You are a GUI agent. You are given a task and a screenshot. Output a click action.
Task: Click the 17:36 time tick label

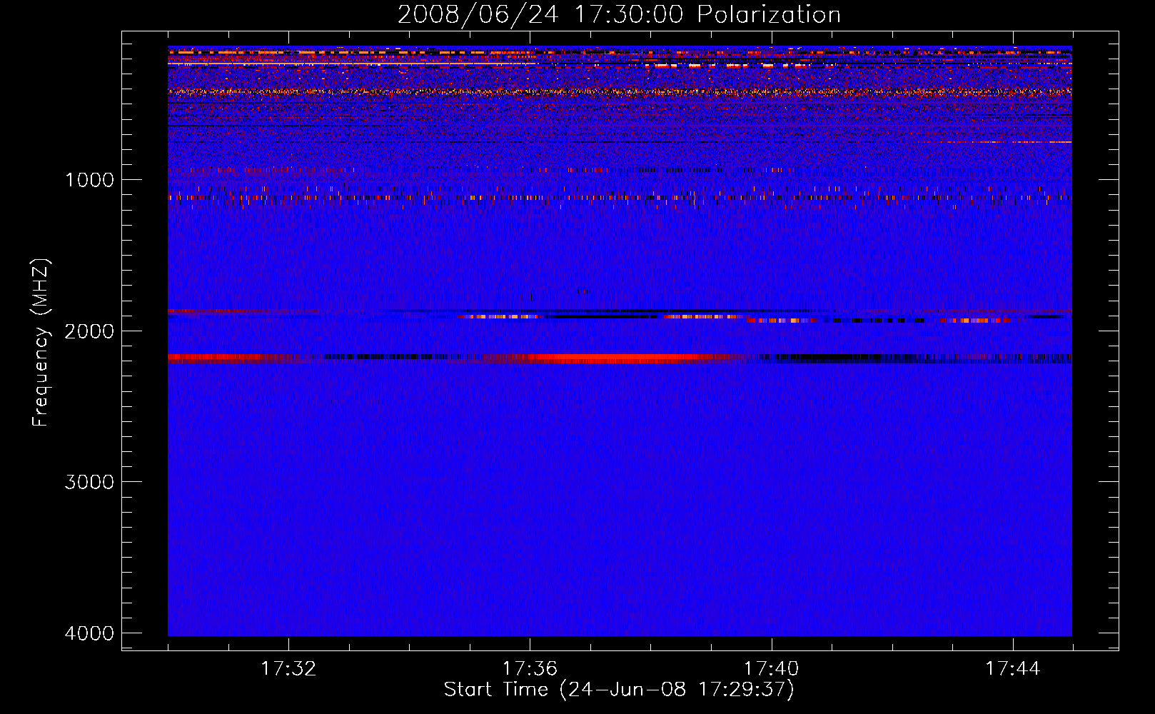coord(530,669)
